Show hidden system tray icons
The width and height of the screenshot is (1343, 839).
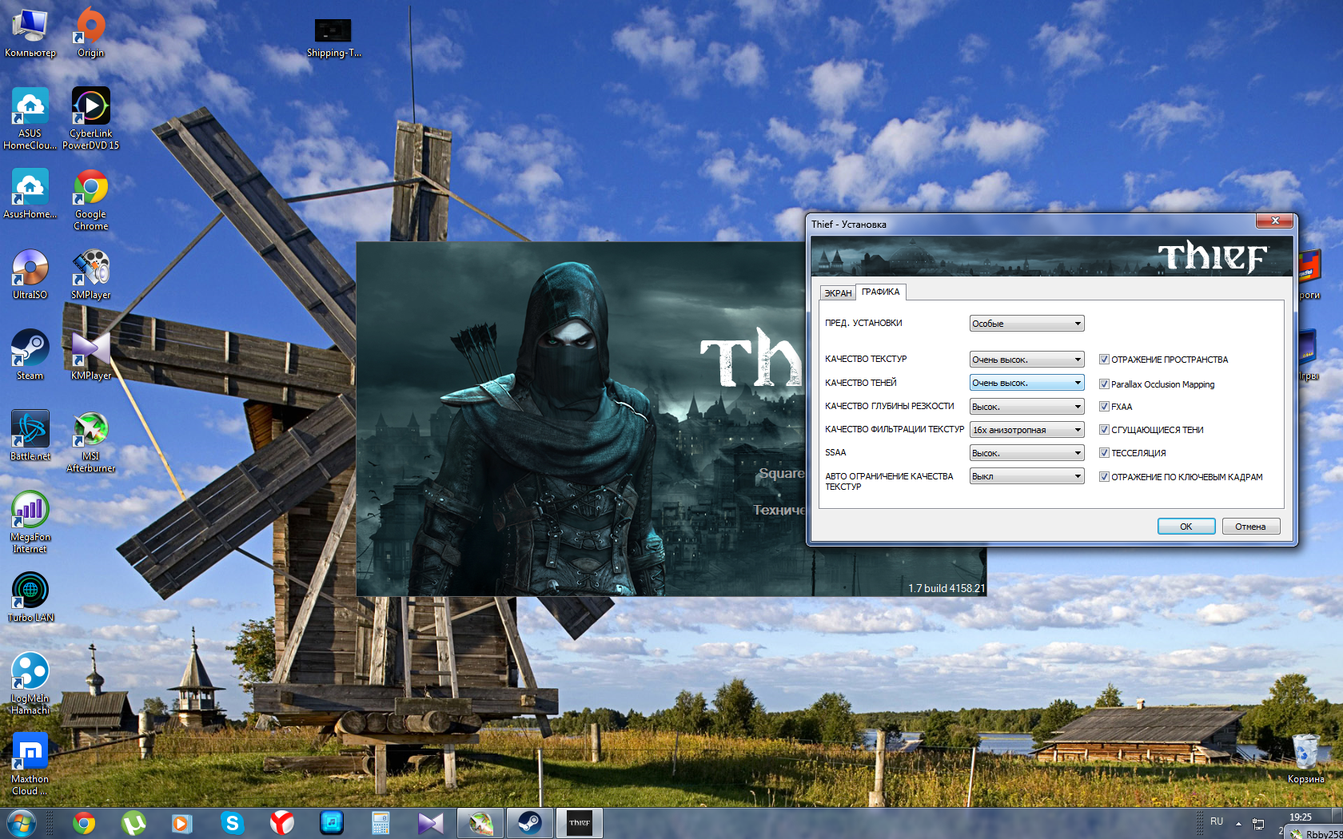point(1238,823)
